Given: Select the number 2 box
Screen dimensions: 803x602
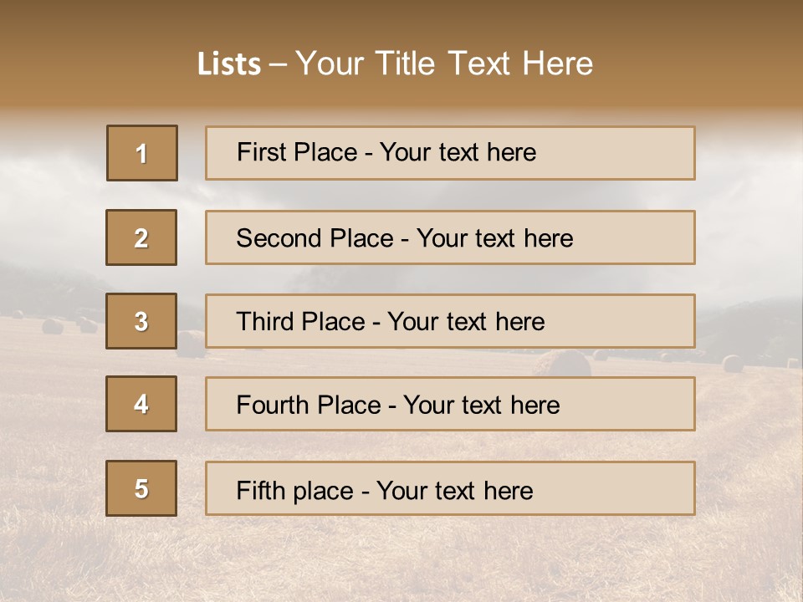Looking at the screenshot, I should click(141, 237).
